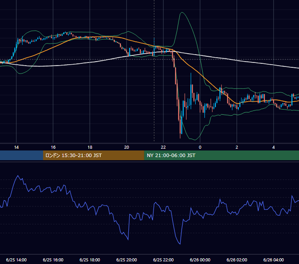Click the 16 hour label on price chart
This screenshot has width=299, height=264.
53,147
